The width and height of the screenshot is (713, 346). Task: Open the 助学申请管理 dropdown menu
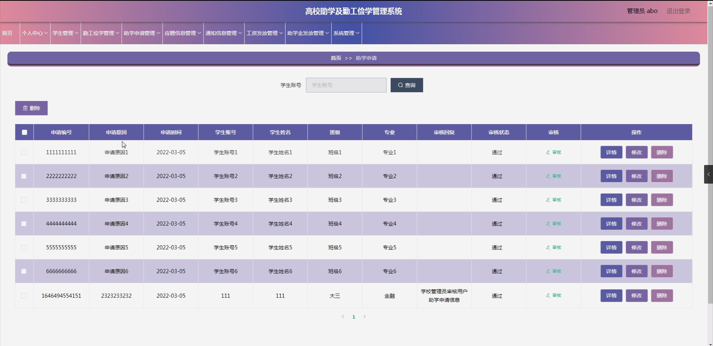coord(142,33)
